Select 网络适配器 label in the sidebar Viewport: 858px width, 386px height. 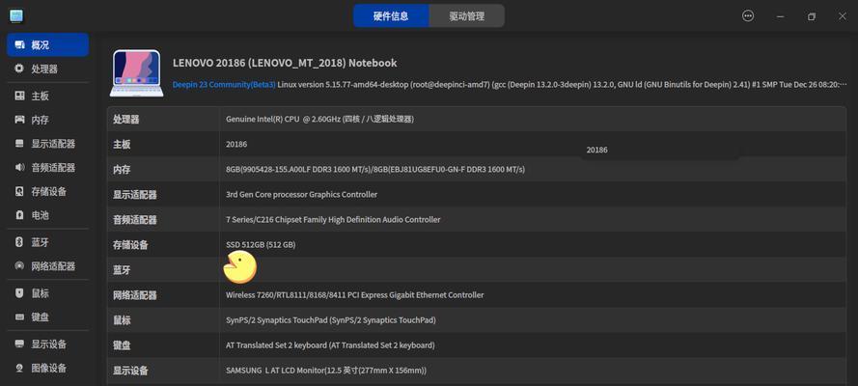53,266
